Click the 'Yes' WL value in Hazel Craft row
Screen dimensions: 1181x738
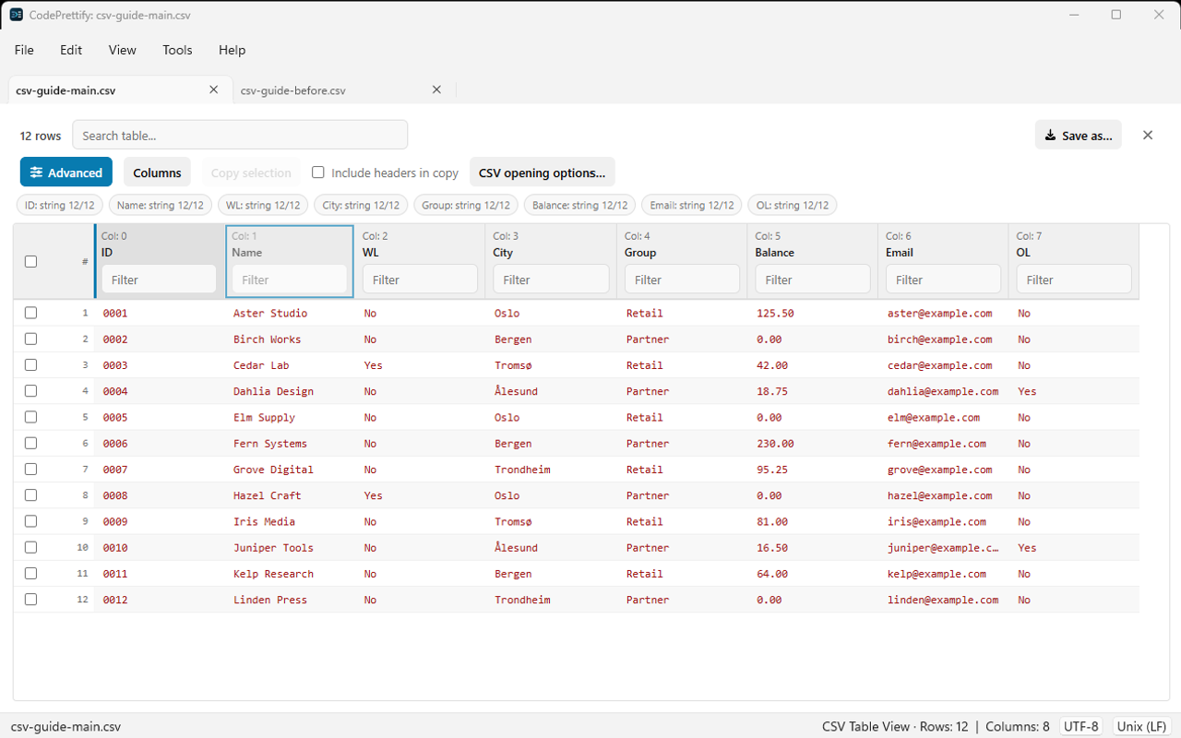tap(373, 495)
